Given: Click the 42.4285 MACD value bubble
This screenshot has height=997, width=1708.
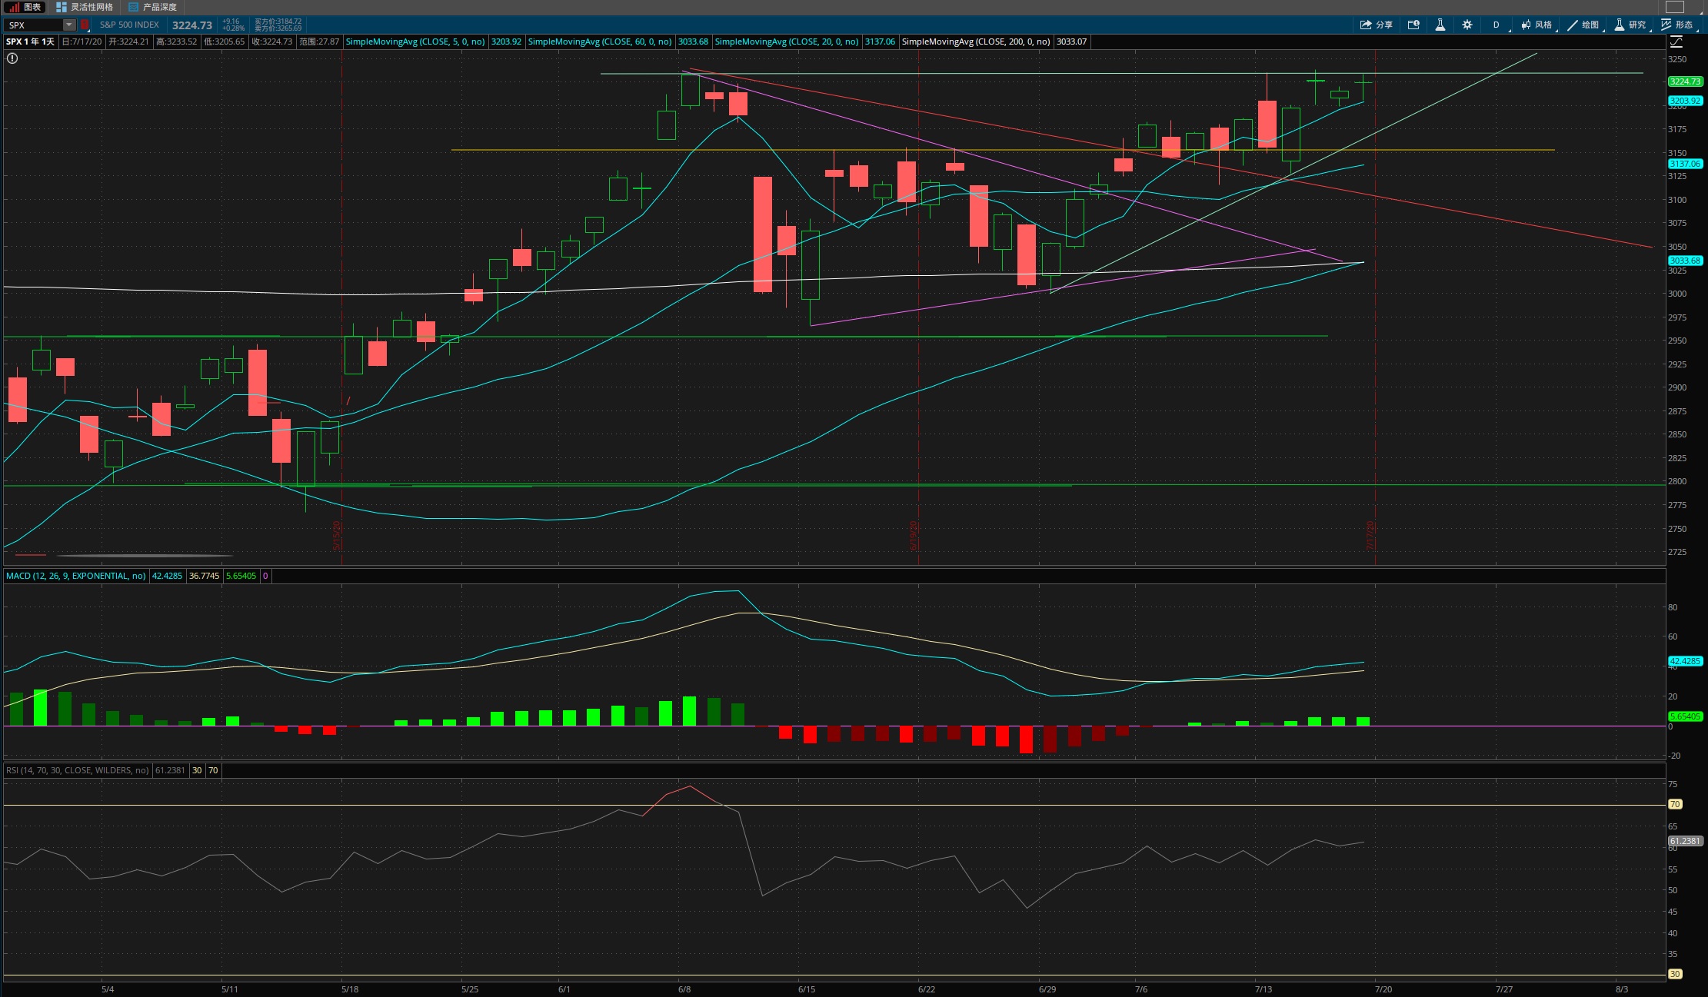Looking at the screenshot, I should 1685,661.
